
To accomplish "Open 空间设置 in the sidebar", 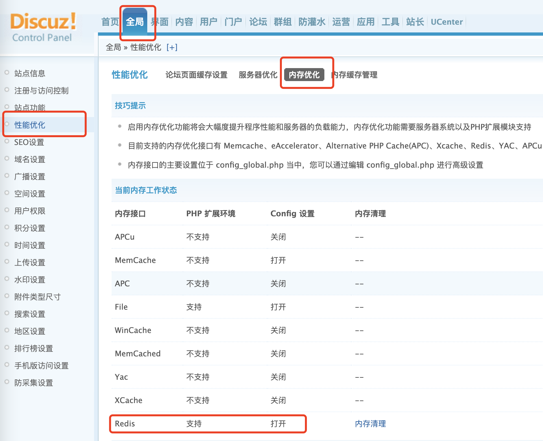I will point(30,194).
